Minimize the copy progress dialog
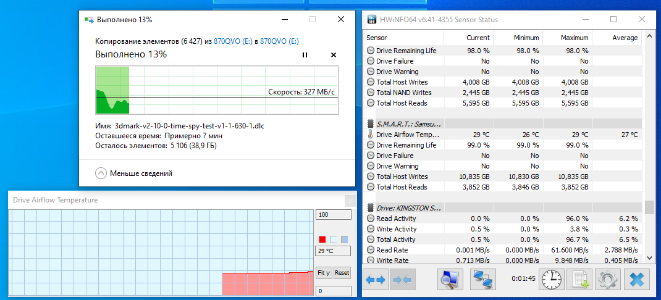 (285, 19)
